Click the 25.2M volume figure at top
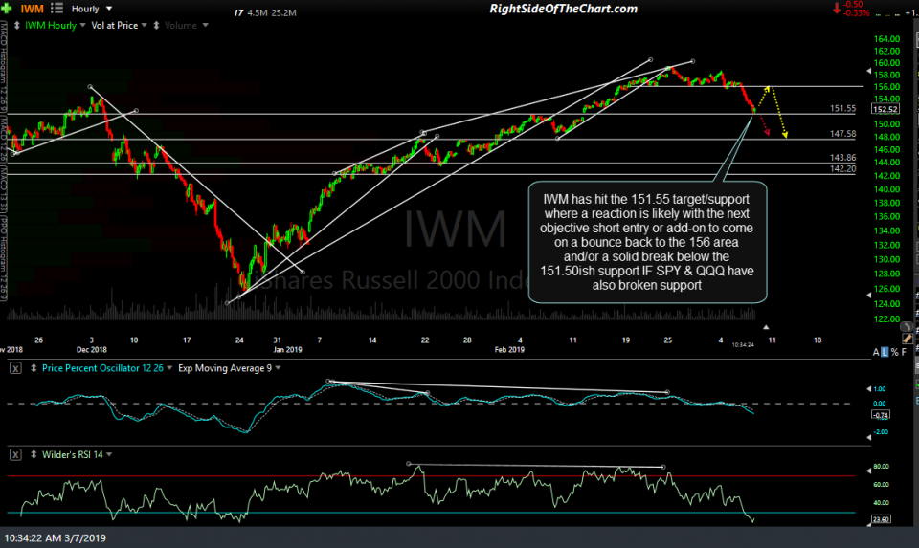This screenshot has width=919, height=548. click(283, 12)
